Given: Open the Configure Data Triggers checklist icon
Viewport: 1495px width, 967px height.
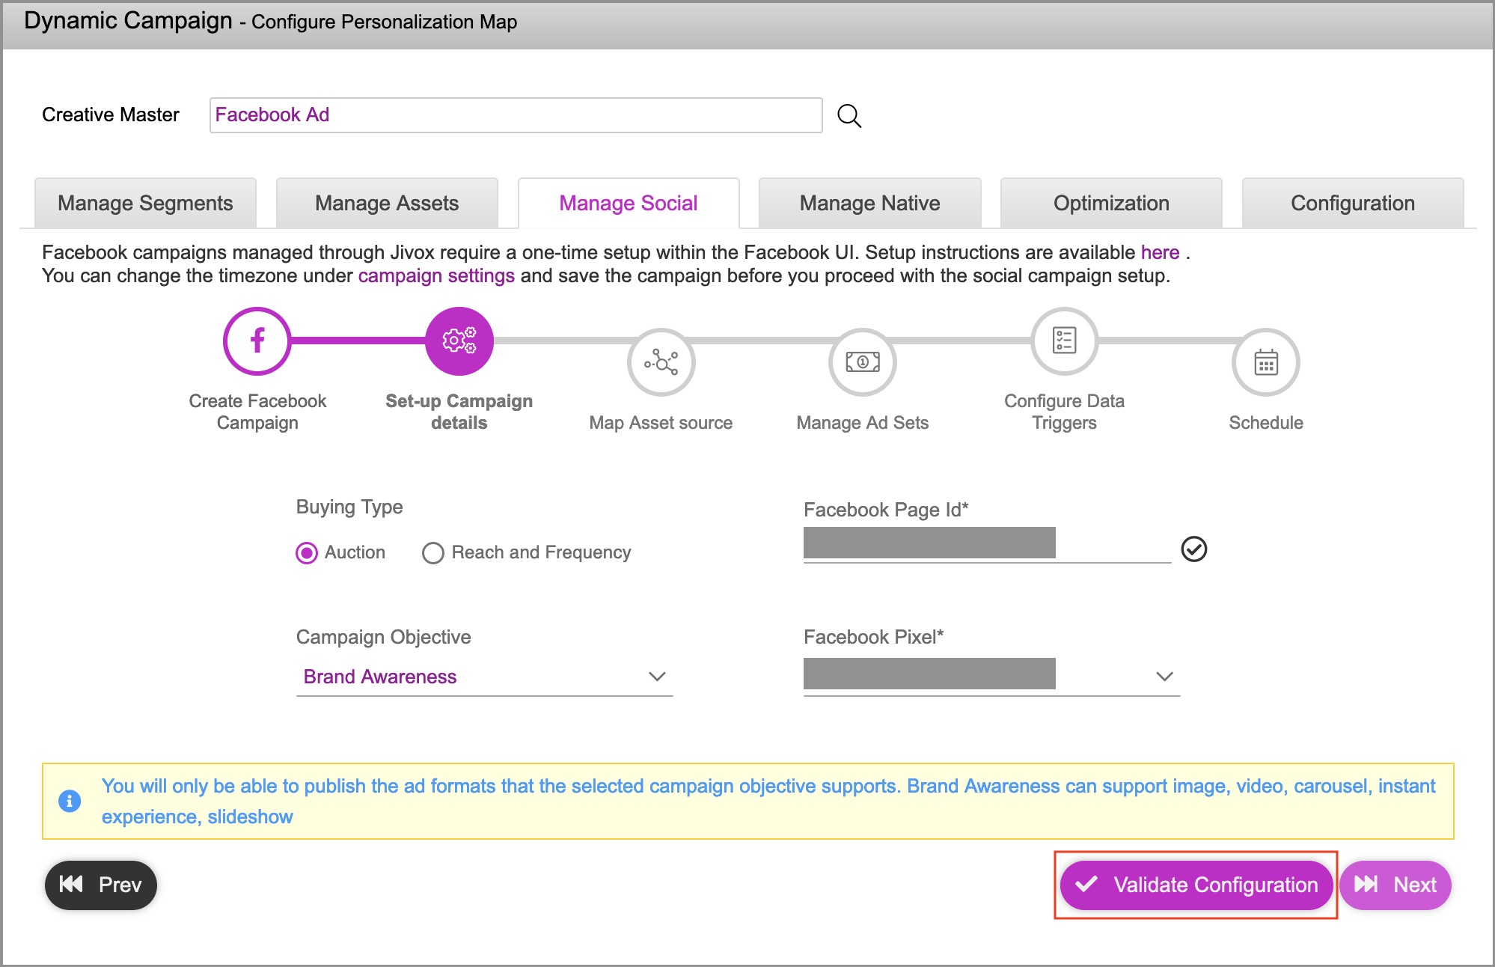Looking at the screenshot, I should tap(1064, 341).
